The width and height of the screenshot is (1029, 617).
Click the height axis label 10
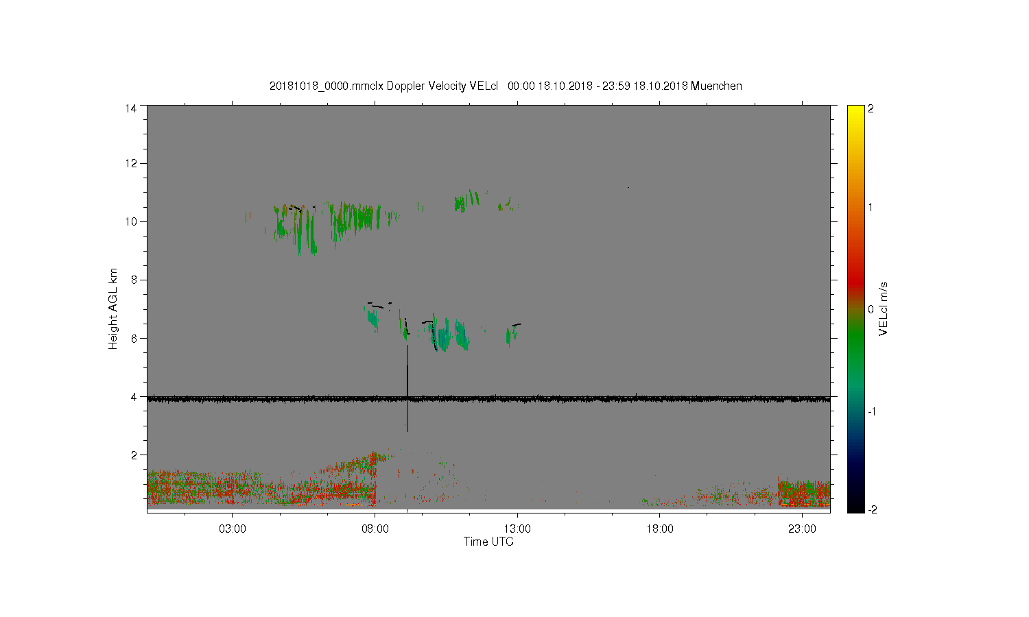[x=131, y=221]
